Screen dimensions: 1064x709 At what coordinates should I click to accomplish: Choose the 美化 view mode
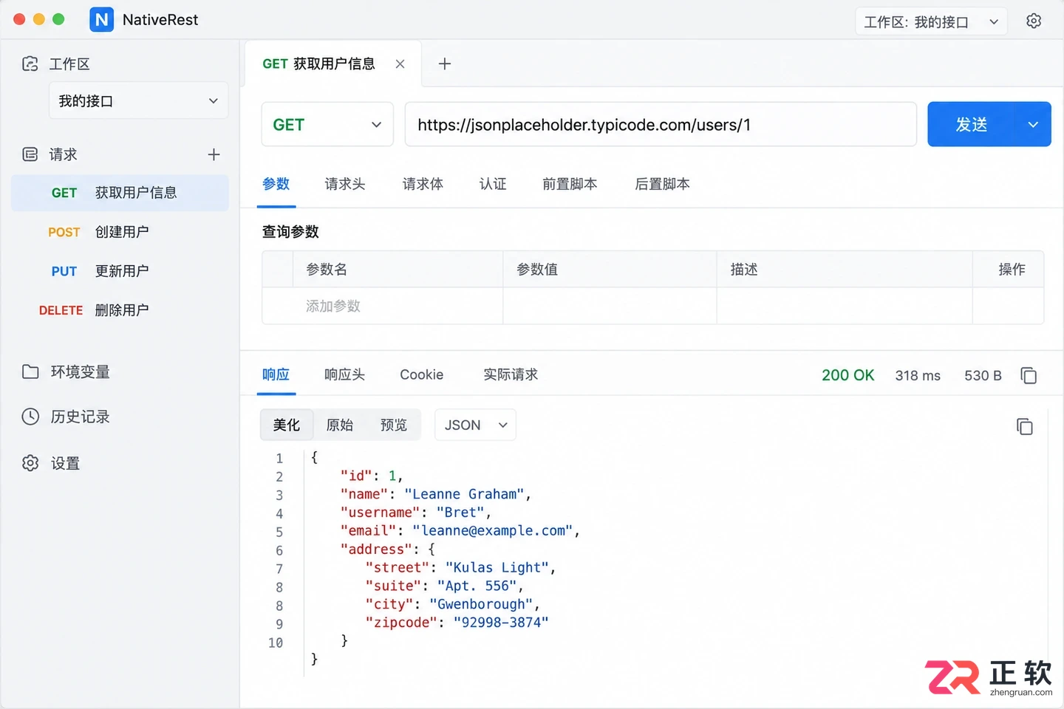pos(287,425)
